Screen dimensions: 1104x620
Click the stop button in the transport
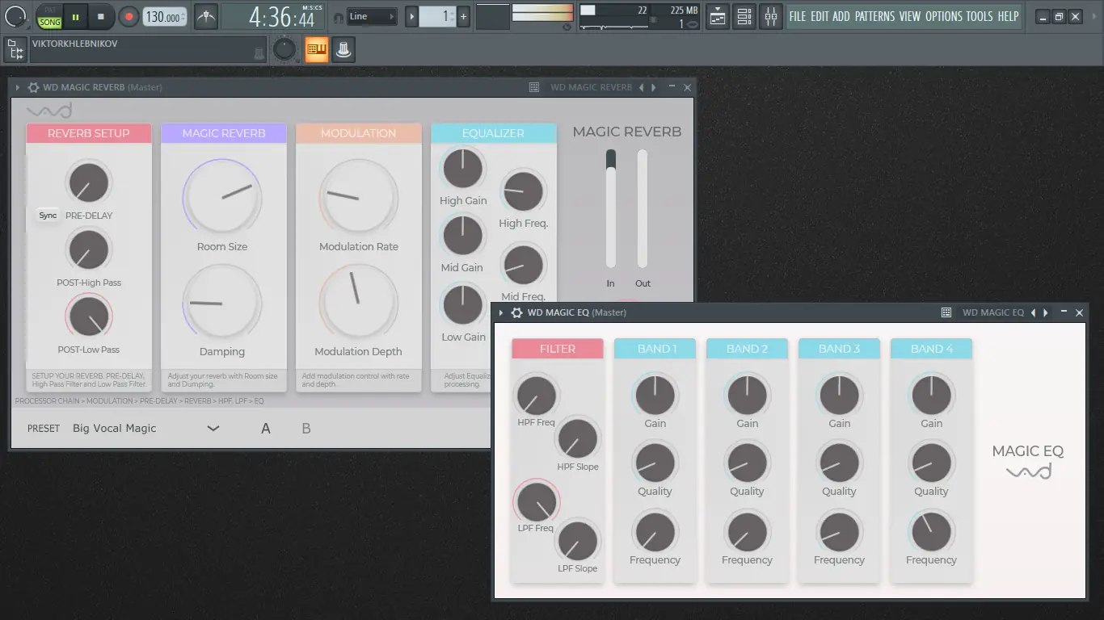(x=101, y=16)
